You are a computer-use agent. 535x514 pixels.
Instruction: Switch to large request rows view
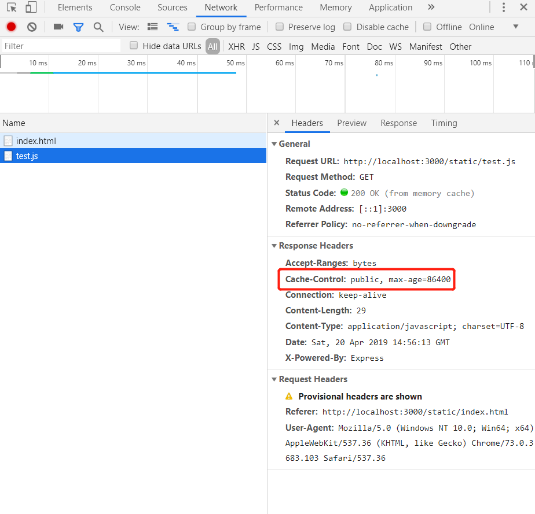(x=152, y=27)
